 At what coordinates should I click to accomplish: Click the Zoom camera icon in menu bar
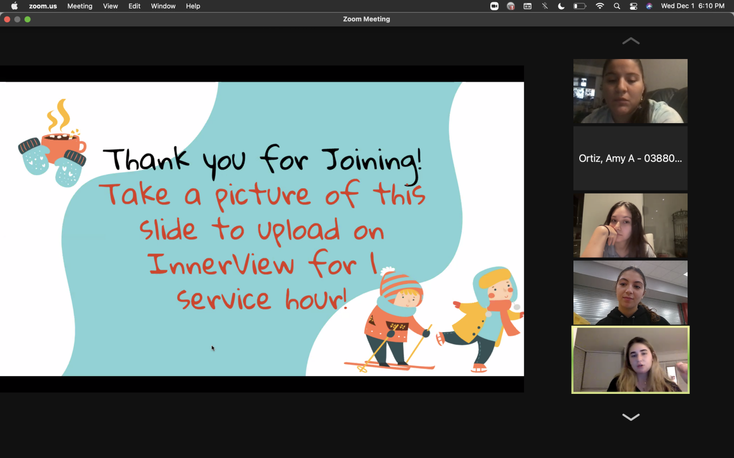click(x=494, y=6)
